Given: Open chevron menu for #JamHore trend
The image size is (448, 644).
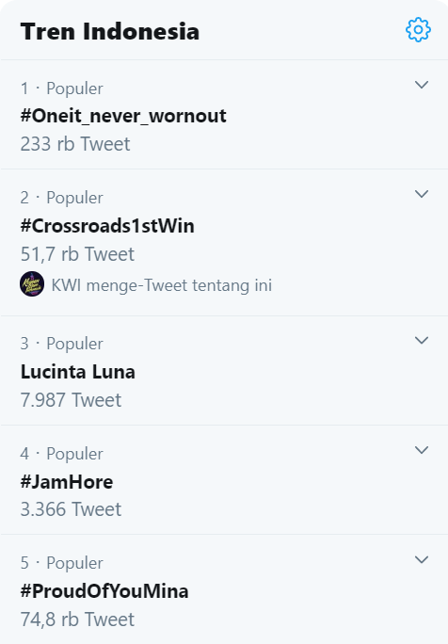Looking at the screenshot, I should pos(422,450).
